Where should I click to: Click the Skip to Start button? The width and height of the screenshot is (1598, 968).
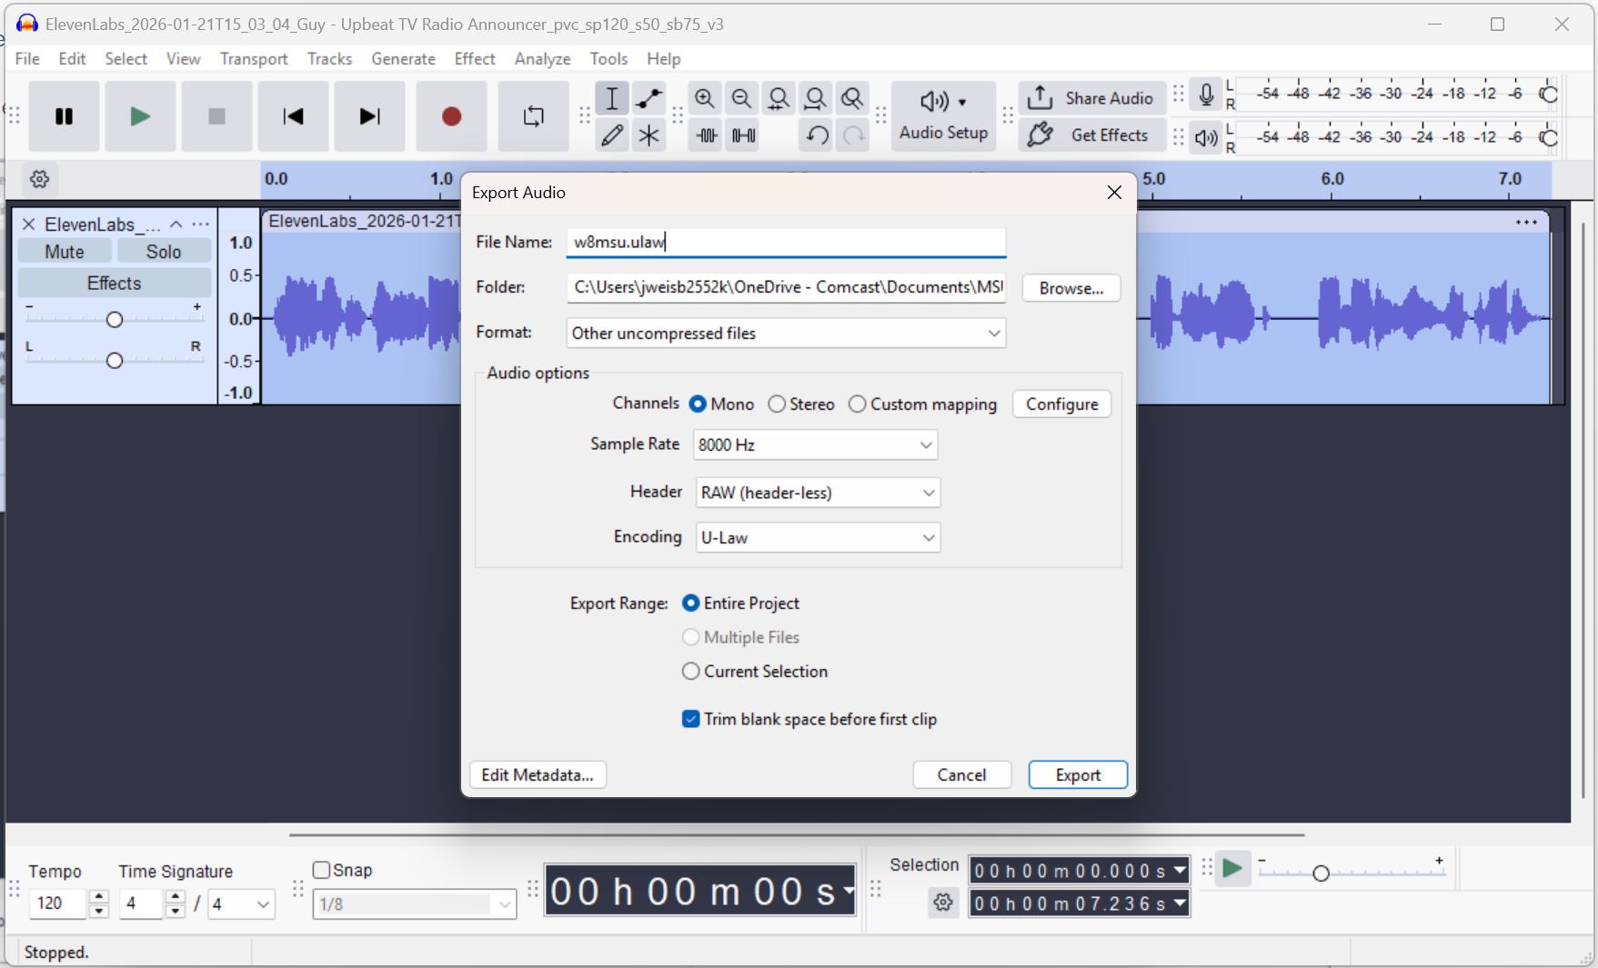click(x=293, y=116)
